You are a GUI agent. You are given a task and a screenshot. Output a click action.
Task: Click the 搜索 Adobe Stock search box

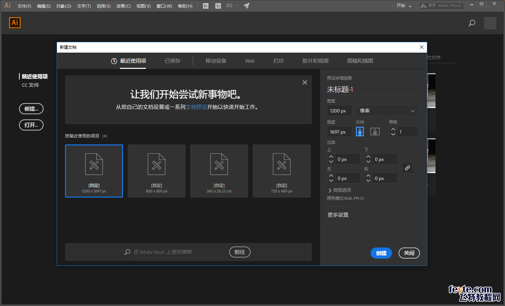coord(442,6)
